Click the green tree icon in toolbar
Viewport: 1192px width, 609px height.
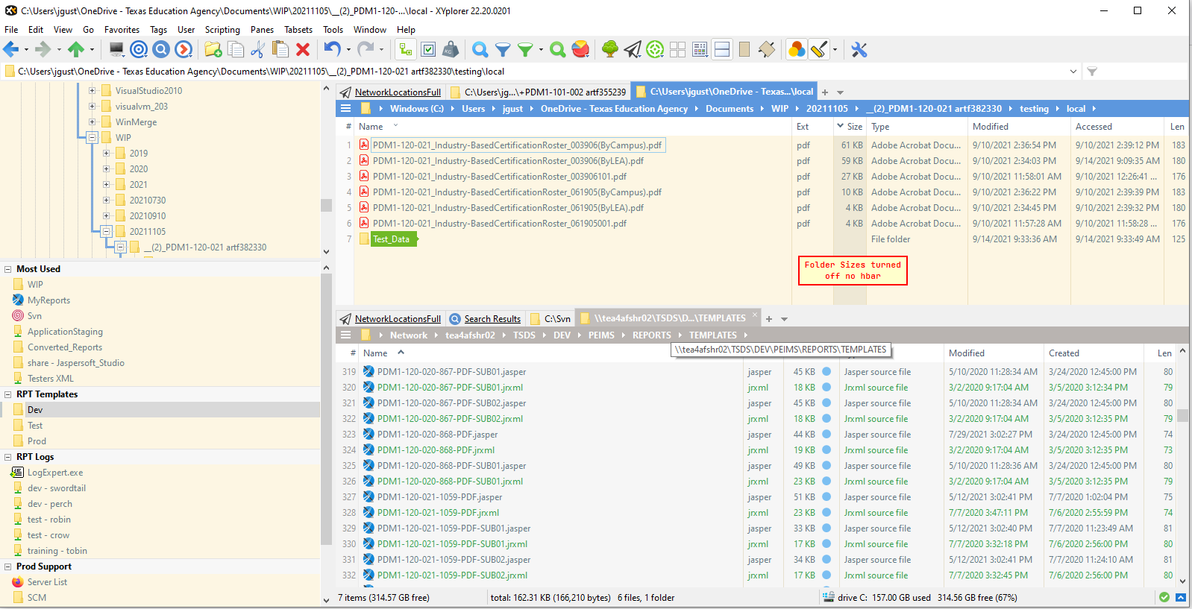(x=609, y=50)
